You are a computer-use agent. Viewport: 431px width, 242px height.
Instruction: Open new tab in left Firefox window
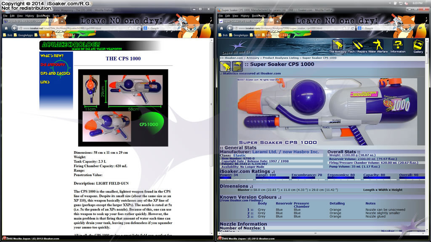62,21
